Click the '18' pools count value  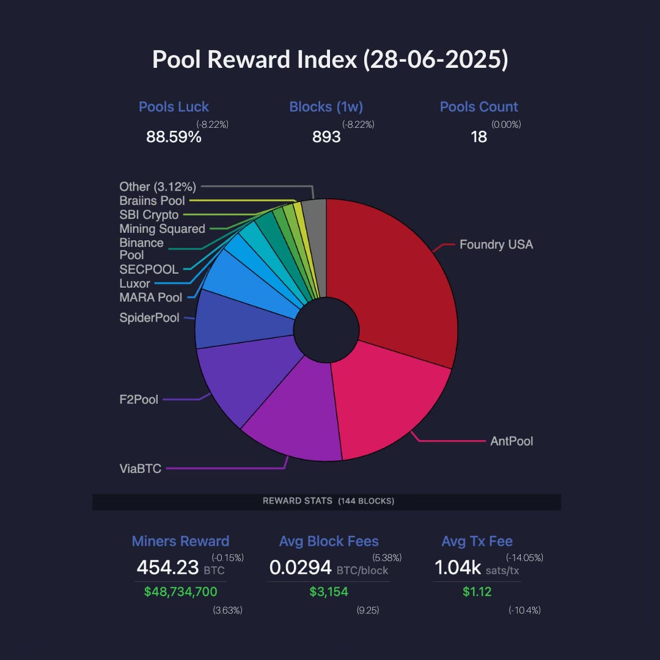coord(479,137)
